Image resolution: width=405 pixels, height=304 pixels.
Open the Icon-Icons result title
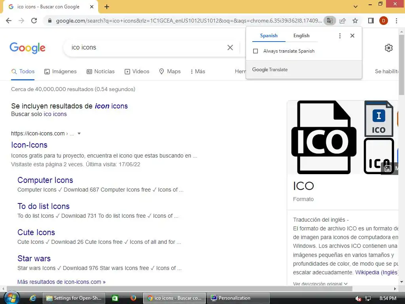[x=29, y=145]
